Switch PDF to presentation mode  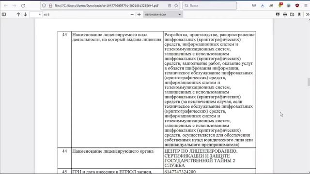pos(278,14)
